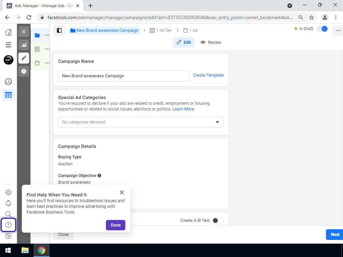The image size is (343, 257).
Task: Bookmark this page with star icon
Action: point(312,17)
